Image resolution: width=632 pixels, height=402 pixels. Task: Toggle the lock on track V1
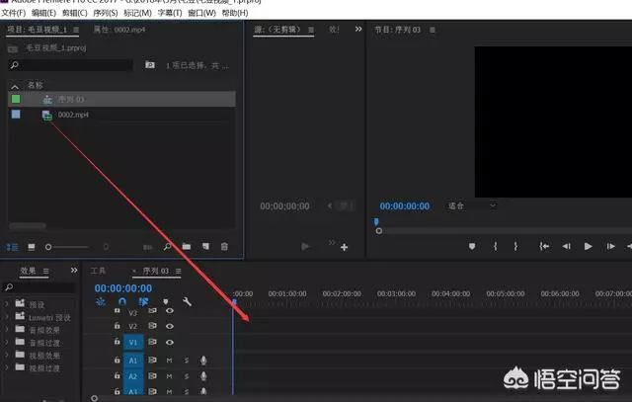[x=117, y=342]
